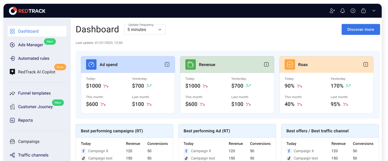This screenshot has width=388, height=161.
Task: Click the Ad spend gauge icon
Action: tap(91, 65)
